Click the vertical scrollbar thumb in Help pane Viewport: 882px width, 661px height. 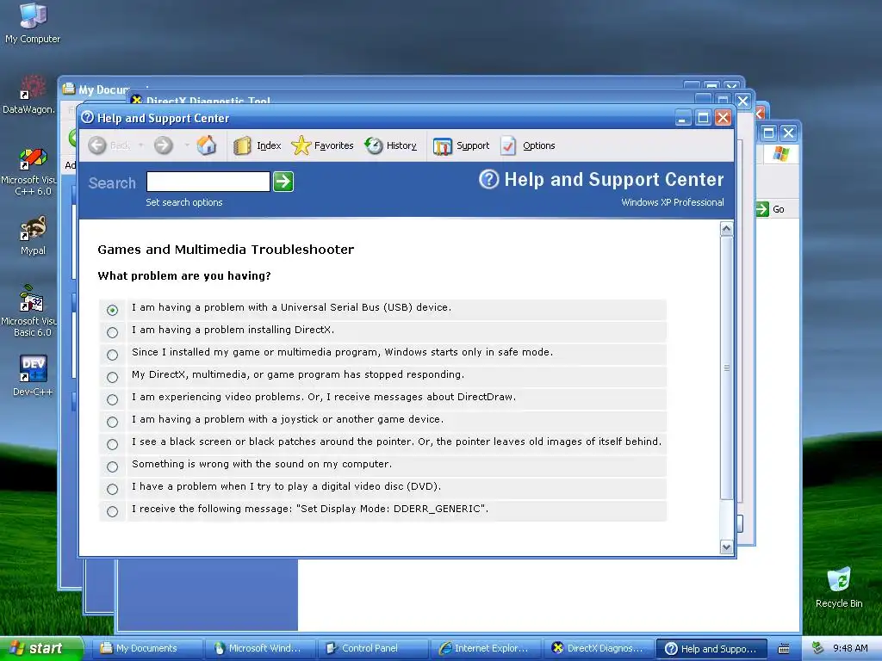coord(726,368)
